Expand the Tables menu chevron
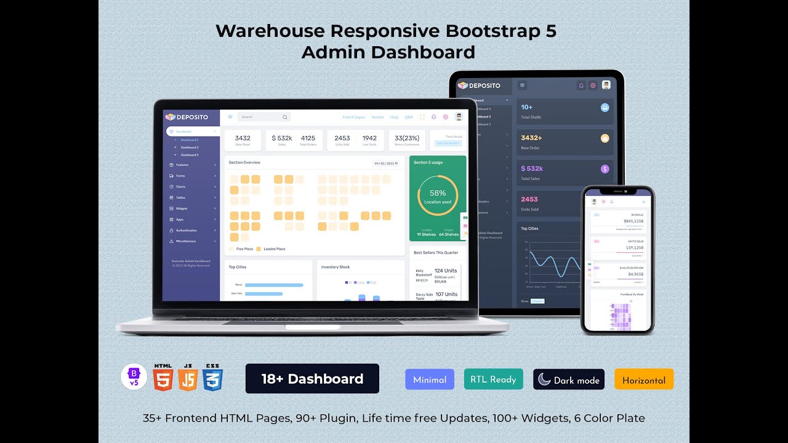The height and width of the screenshot is (443, 788). point(215,198)
